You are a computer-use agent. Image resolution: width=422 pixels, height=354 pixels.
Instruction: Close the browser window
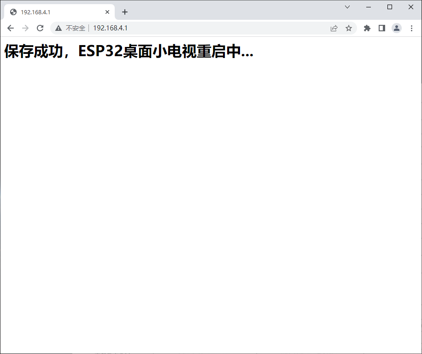coord(411,7)
